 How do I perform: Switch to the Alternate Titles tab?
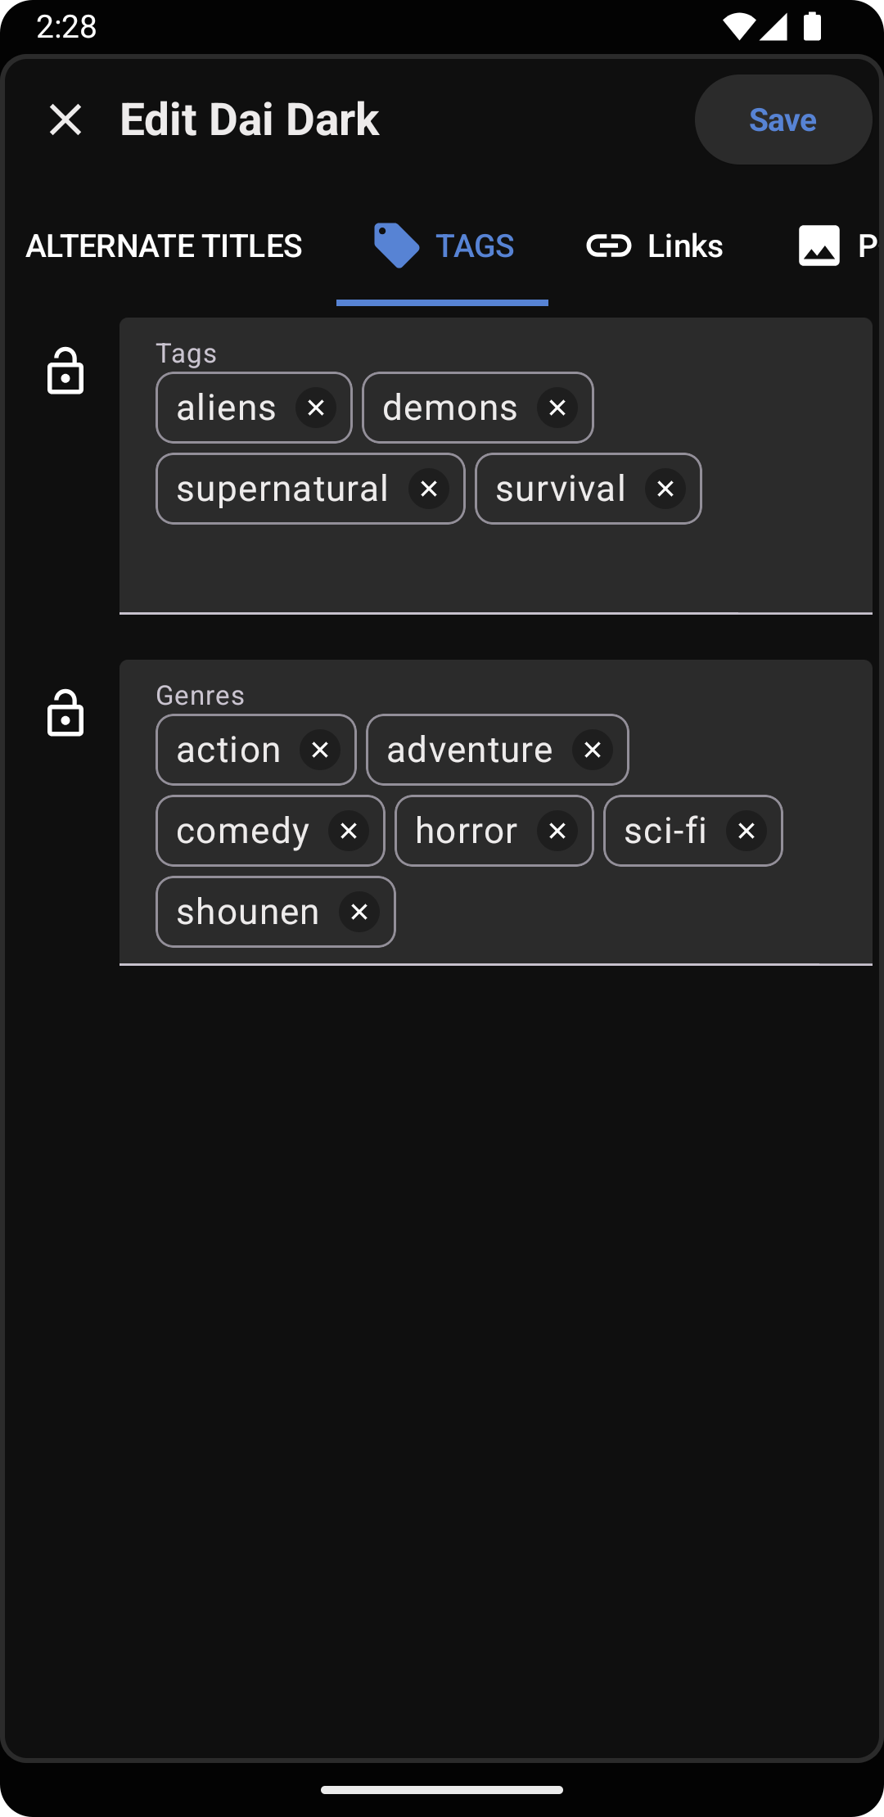pos(164,246)
